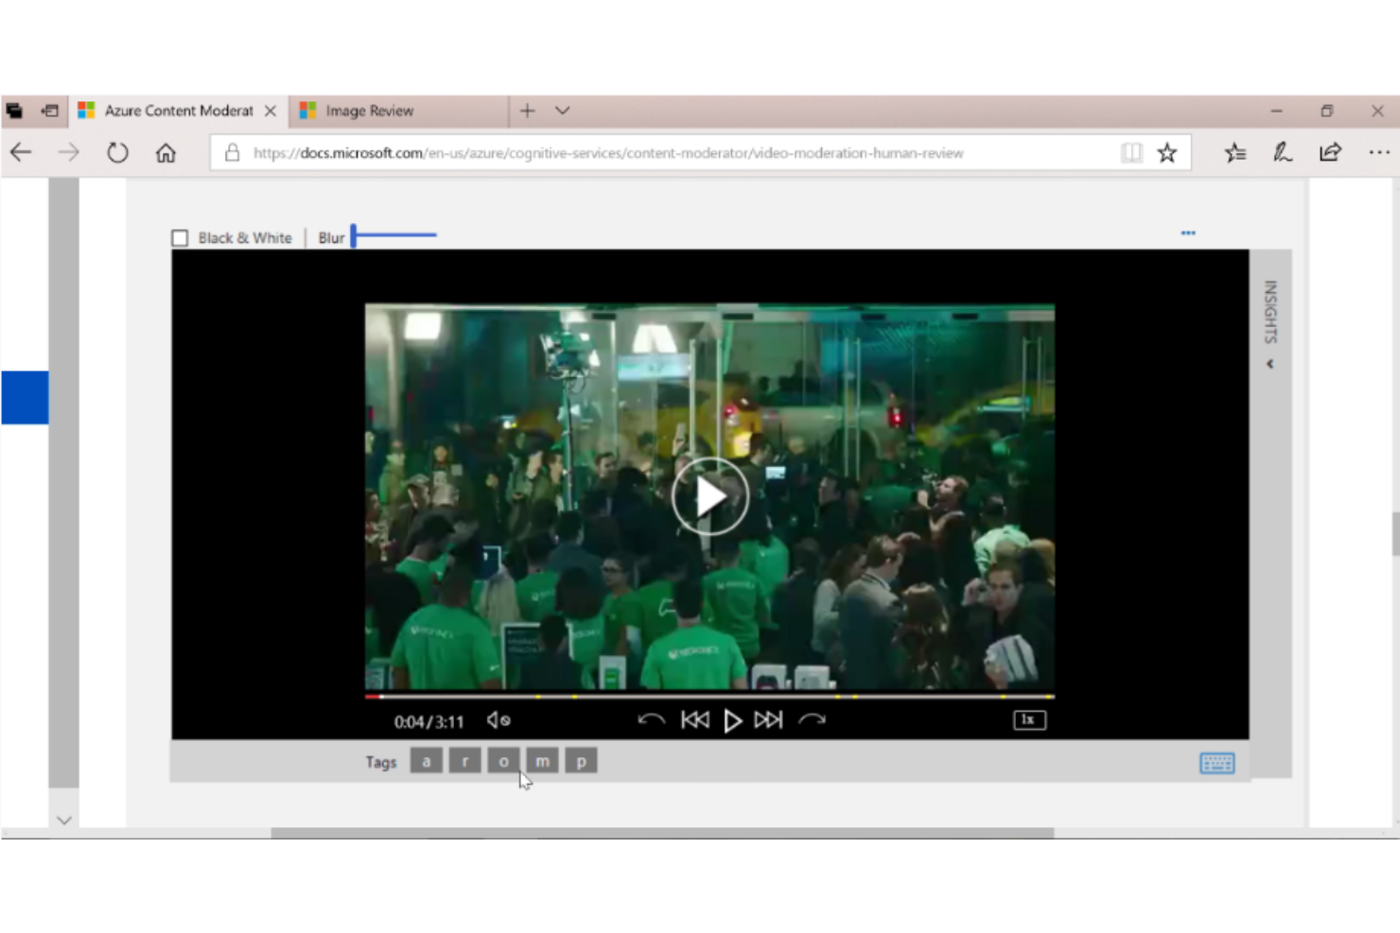Image resolution: width=1400 pixels, height=933 pixels.
Task: Open the browser tab list chevron
Action: pyautogui.click(x=563, y=111)
